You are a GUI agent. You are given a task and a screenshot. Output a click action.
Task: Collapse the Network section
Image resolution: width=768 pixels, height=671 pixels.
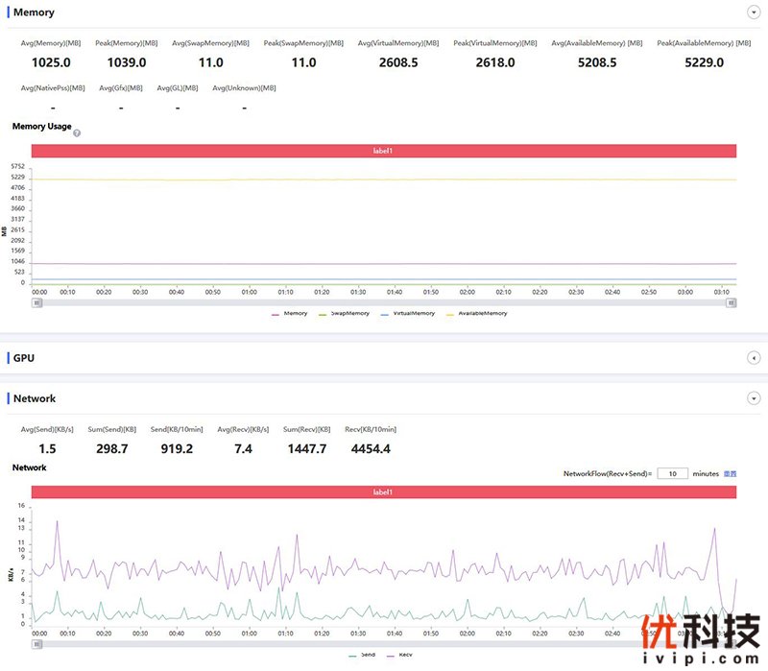pos(754,398)
